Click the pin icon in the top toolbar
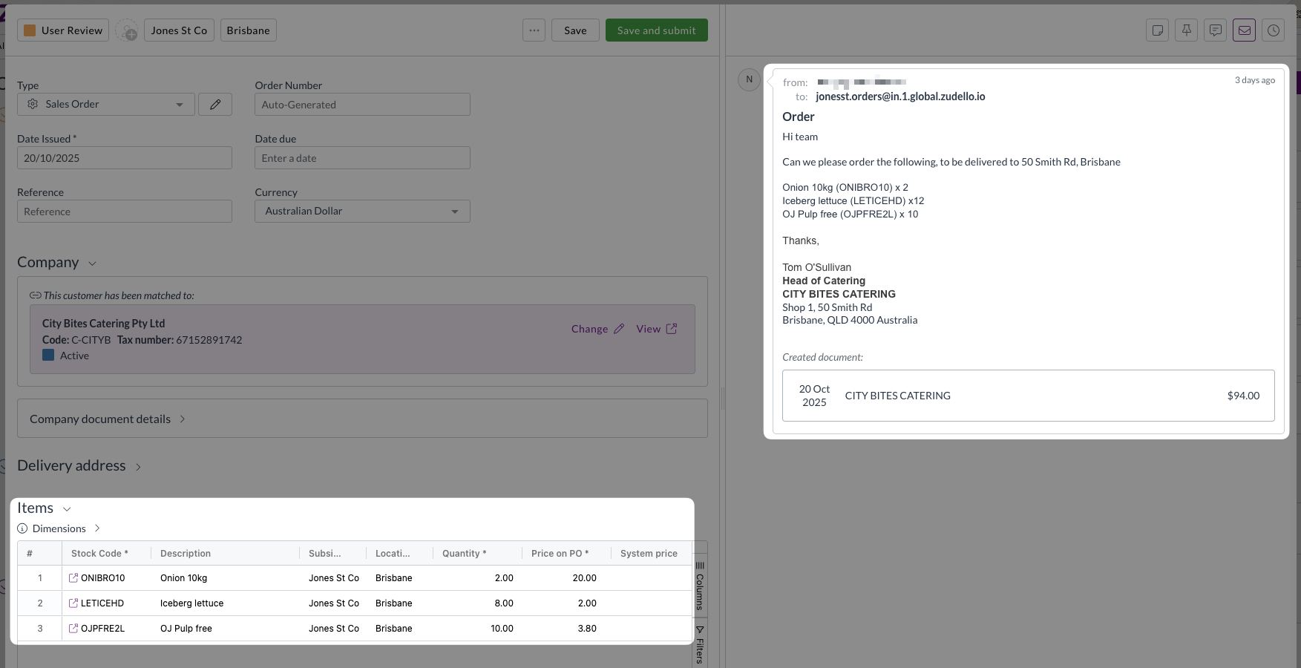 [x=1186, y=30]
